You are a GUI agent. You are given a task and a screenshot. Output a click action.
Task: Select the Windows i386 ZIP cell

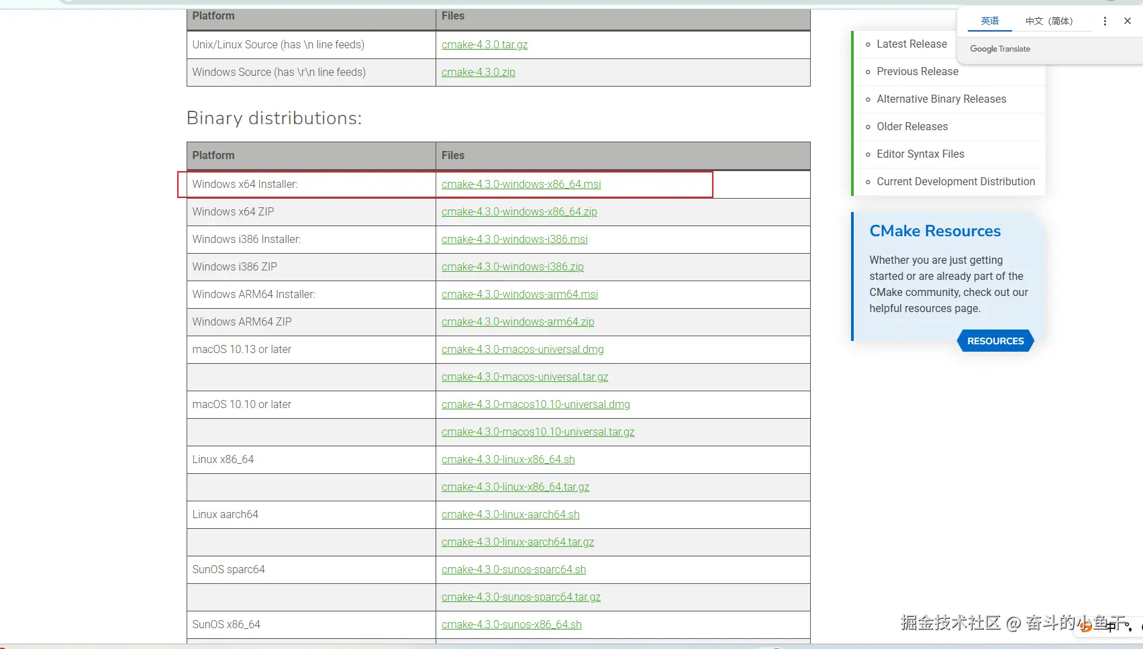(x=311, y=267)
